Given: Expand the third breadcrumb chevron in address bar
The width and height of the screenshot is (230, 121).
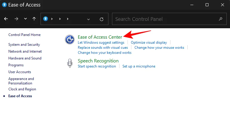Looking at the screenshot, I should 68,19.
